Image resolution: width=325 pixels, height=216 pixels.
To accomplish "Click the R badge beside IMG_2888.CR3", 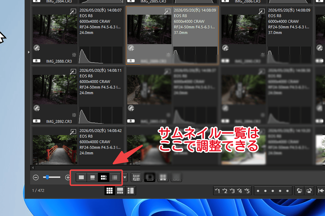I will point(37,61).
